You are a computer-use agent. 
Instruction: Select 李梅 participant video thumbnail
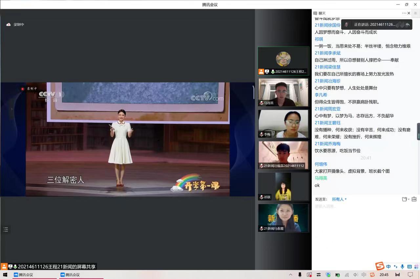click(283, 124)
